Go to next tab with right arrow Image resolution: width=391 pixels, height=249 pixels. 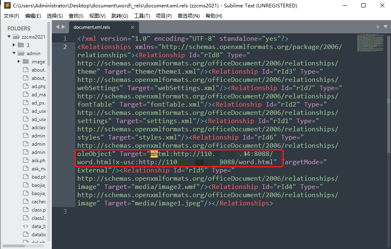pyautogui.click(x=63, y=27)
